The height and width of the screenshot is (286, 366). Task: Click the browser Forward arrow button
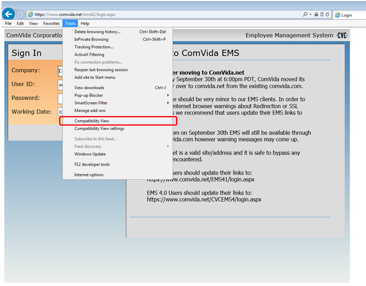click(x=20, y=14)
